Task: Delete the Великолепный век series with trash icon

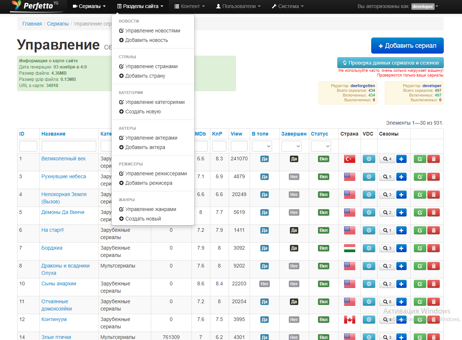Action: [x=433, y=159]
